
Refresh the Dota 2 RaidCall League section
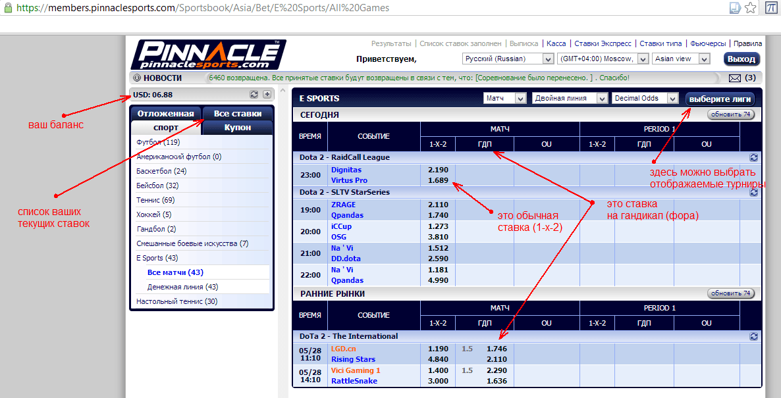click(753, 157)
